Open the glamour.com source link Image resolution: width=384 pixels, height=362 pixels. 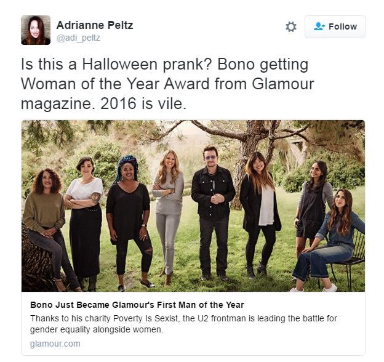[55, 344]
